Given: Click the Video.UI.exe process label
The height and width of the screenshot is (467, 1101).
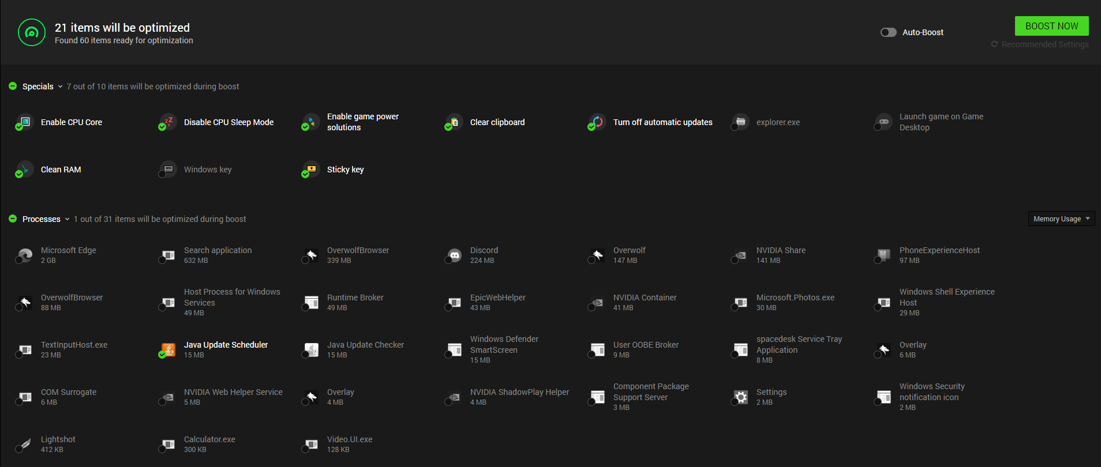Looking at the screenshot, I should pos(350,439).
